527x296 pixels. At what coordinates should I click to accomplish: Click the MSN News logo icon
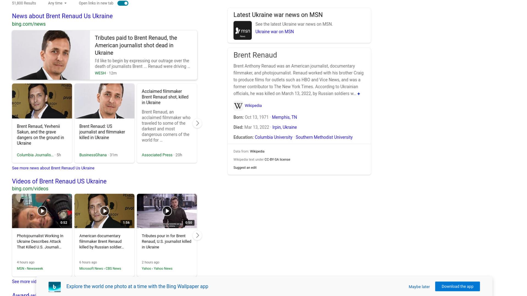(x=242, y=30)
